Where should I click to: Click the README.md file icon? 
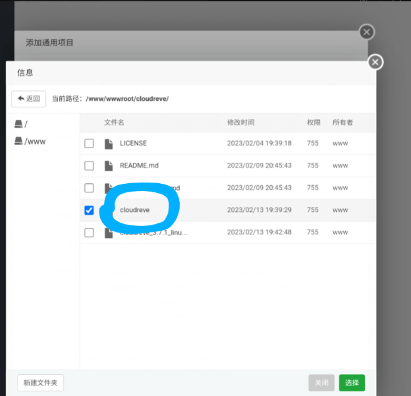[x=109, y=166]
